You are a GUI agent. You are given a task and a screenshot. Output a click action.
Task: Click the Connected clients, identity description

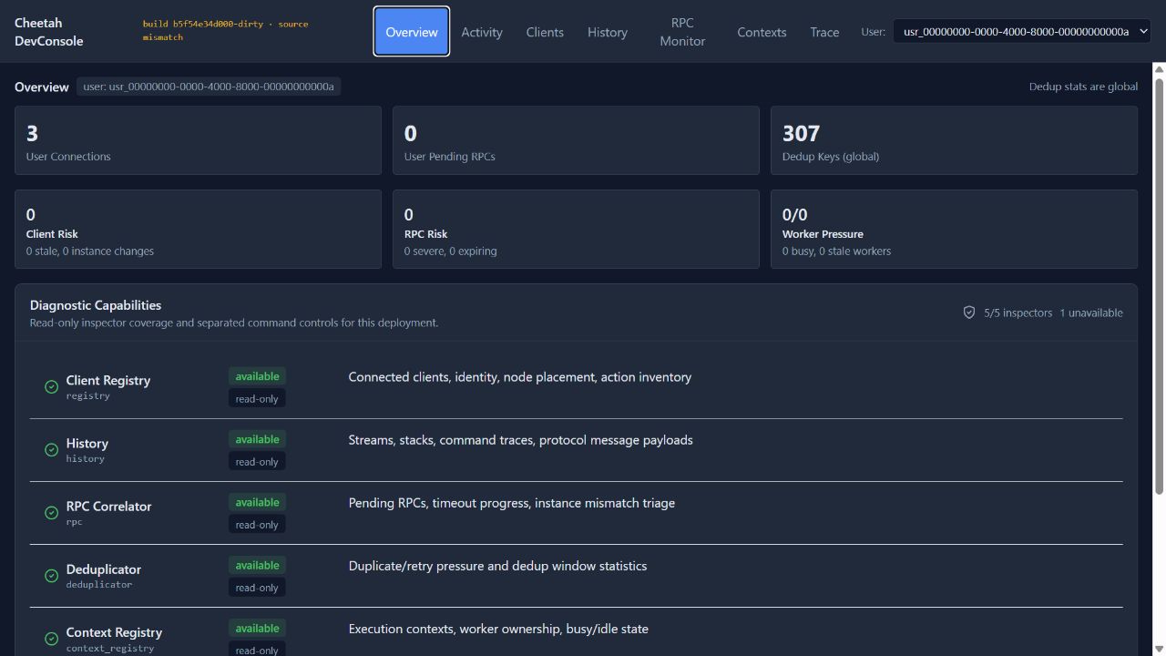coord(519,376)
